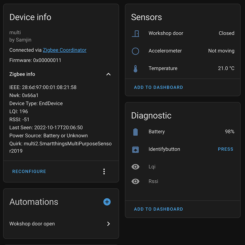This screenshot has width=245, height=245.
Task: Open the Temperature entity row
Action: pos(183,69)
